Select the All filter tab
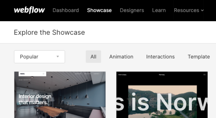 point(93,57)
